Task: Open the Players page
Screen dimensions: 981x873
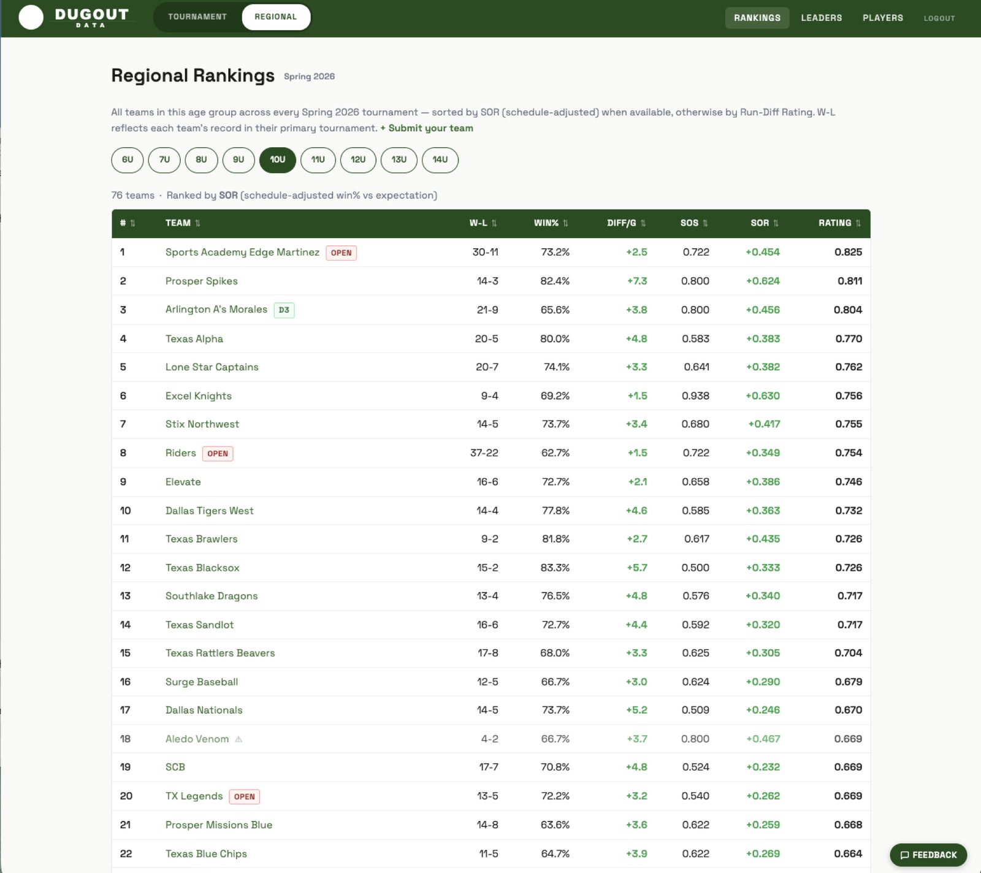Action: pos(883,18)
